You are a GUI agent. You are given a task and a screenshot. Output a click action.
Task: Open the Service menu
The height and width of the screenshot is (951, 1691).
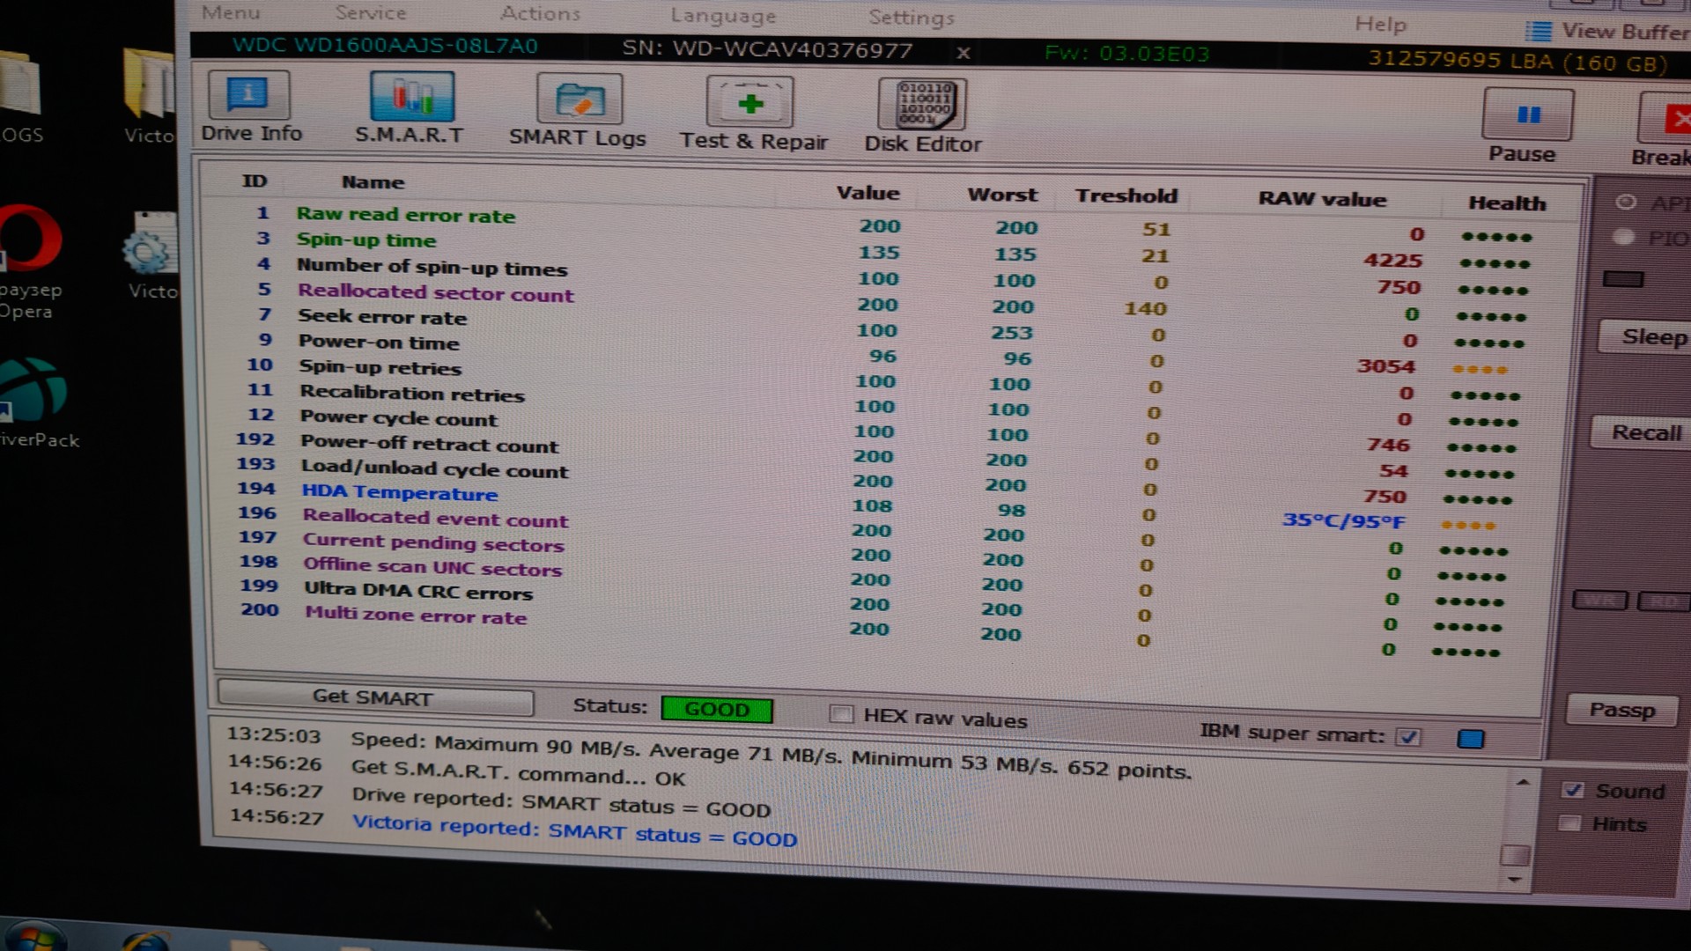coord(371,13)
